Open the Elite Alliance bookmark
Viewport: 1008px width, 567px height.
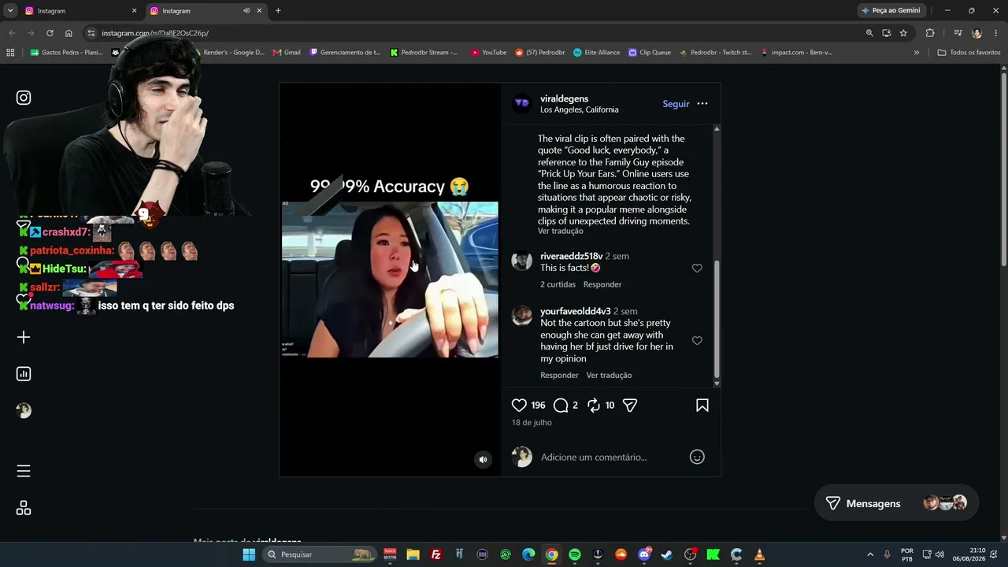coord(596,53)
